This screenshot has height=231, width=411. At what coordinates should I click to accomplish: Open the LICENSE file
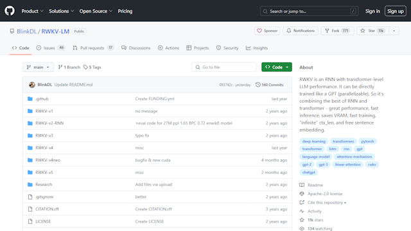coord(43,221)
